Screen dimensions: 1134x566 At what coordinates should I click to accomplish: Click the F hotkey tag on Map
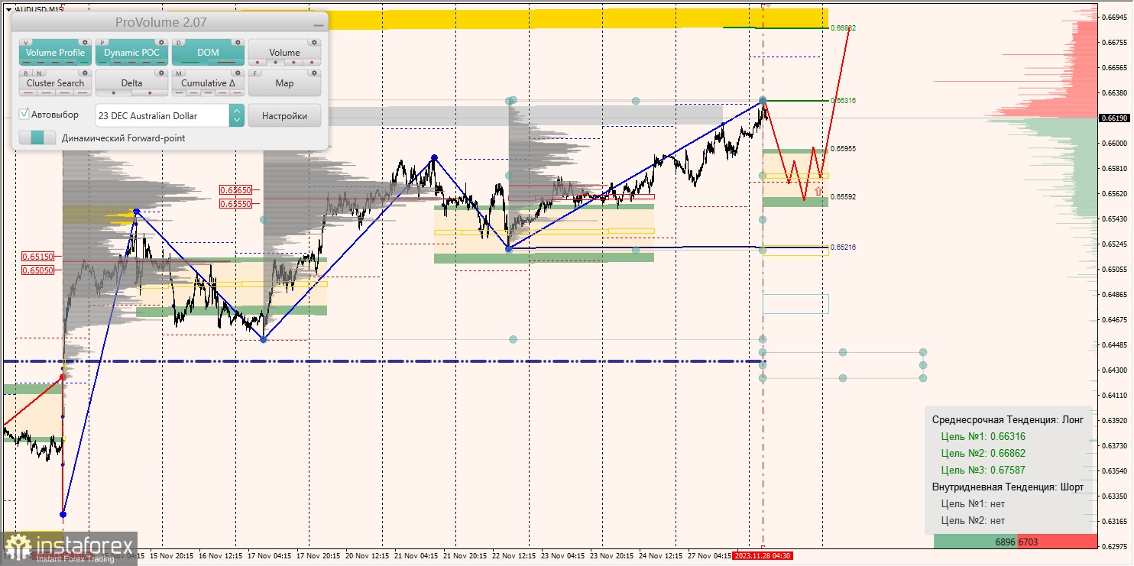[x=255, y=73]
